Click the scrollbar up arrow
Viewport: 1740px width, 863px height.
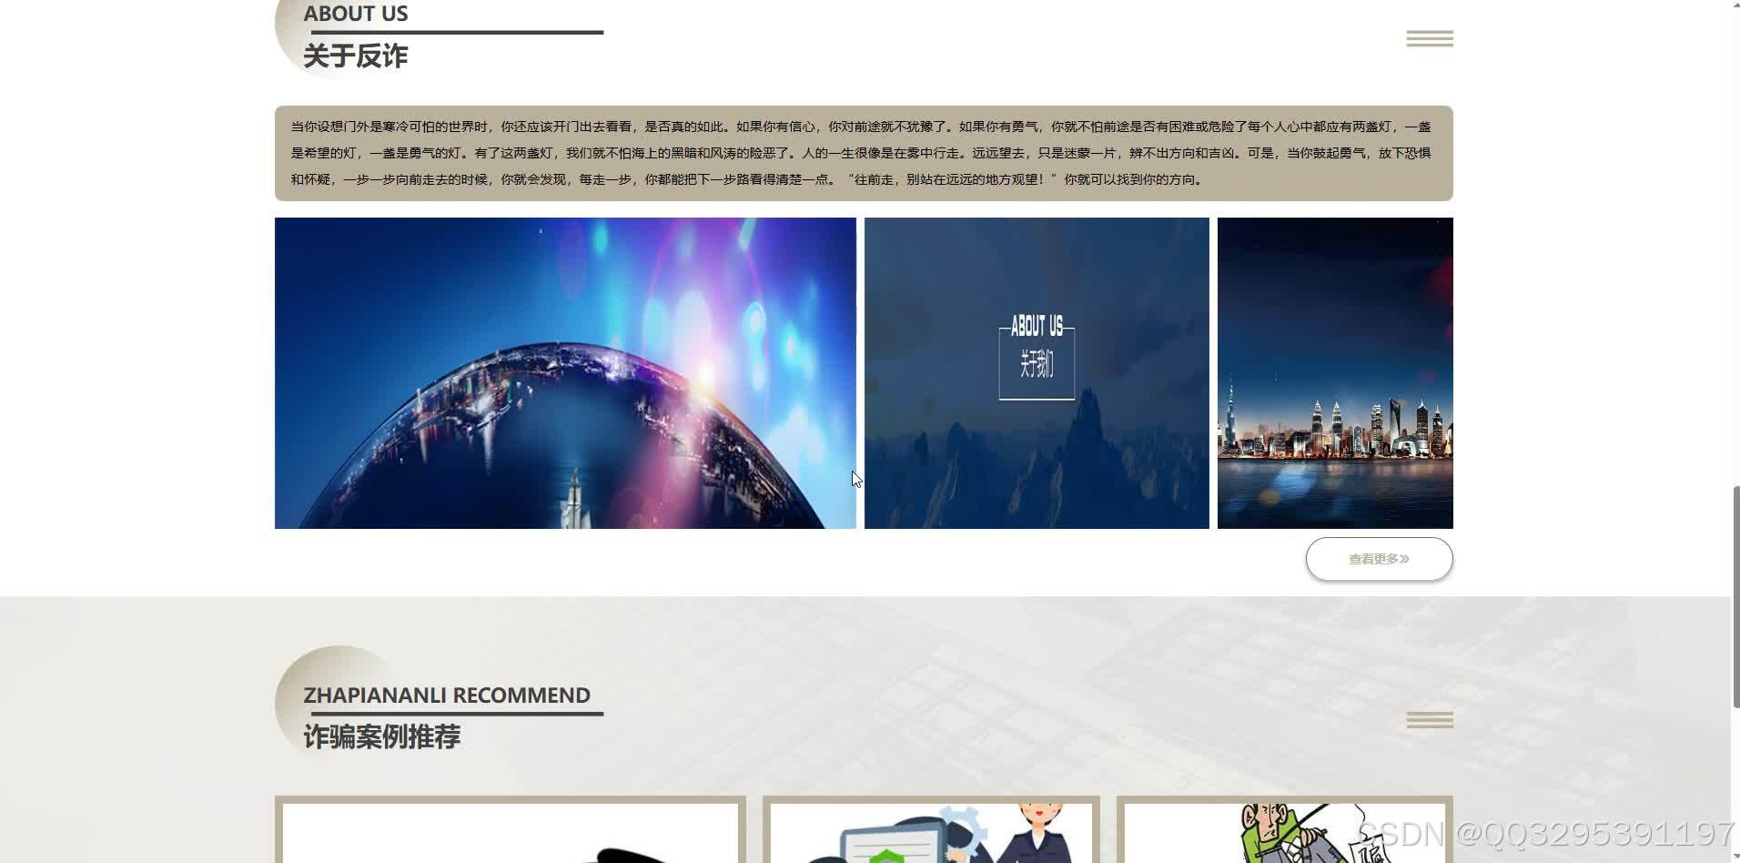point(1735,5)
